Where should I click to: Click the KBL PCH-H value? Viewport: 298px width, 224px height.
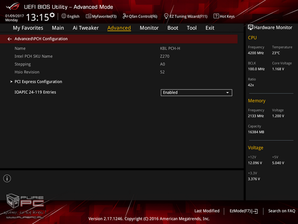(x=170, y=49)
